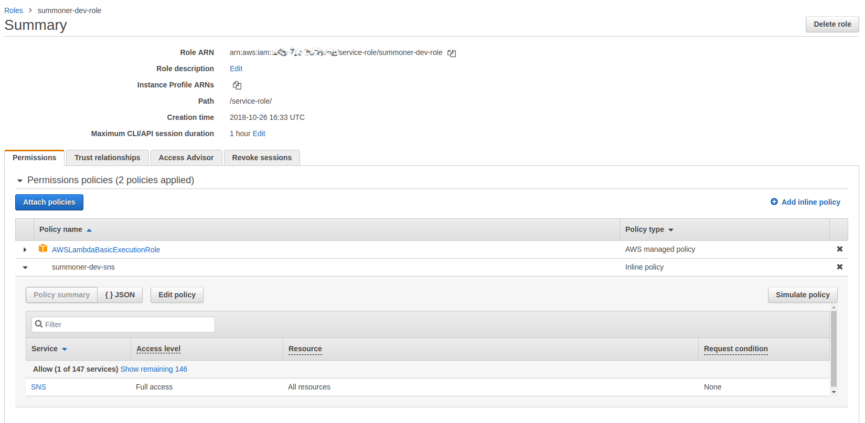Collapse the summoner-dev-sns policy row
Viewport: 865px width, 423px height.
(25, 268)
